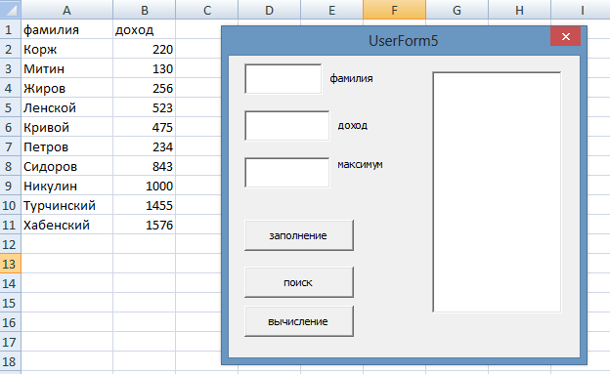
Task: Focus the фамилия text box
Action: [x=283, y=79]
